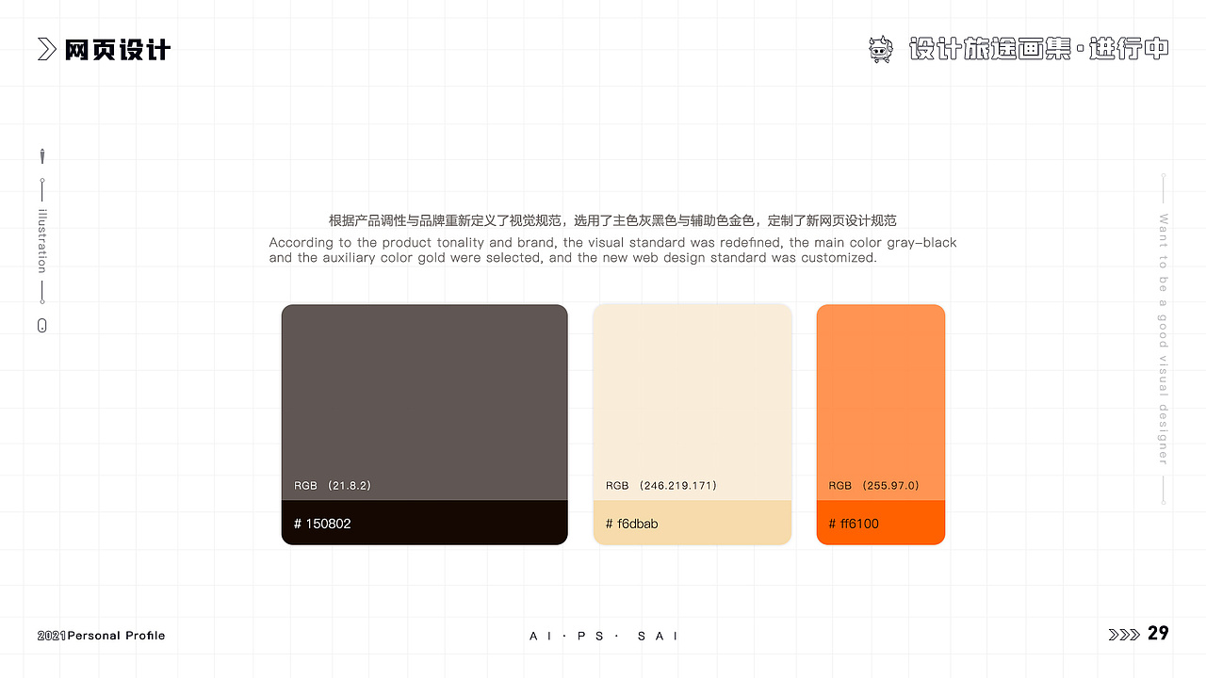The image size is (1206, 678).
Task: Click the Chinese description line 根据产品调性
Action: 612,220
